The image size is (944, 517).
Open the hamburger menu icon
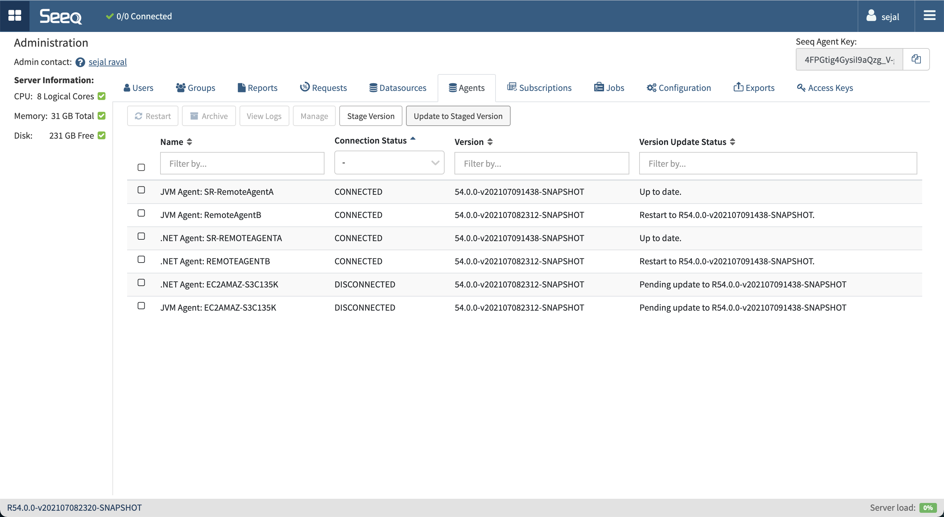[x=929, y=16]
